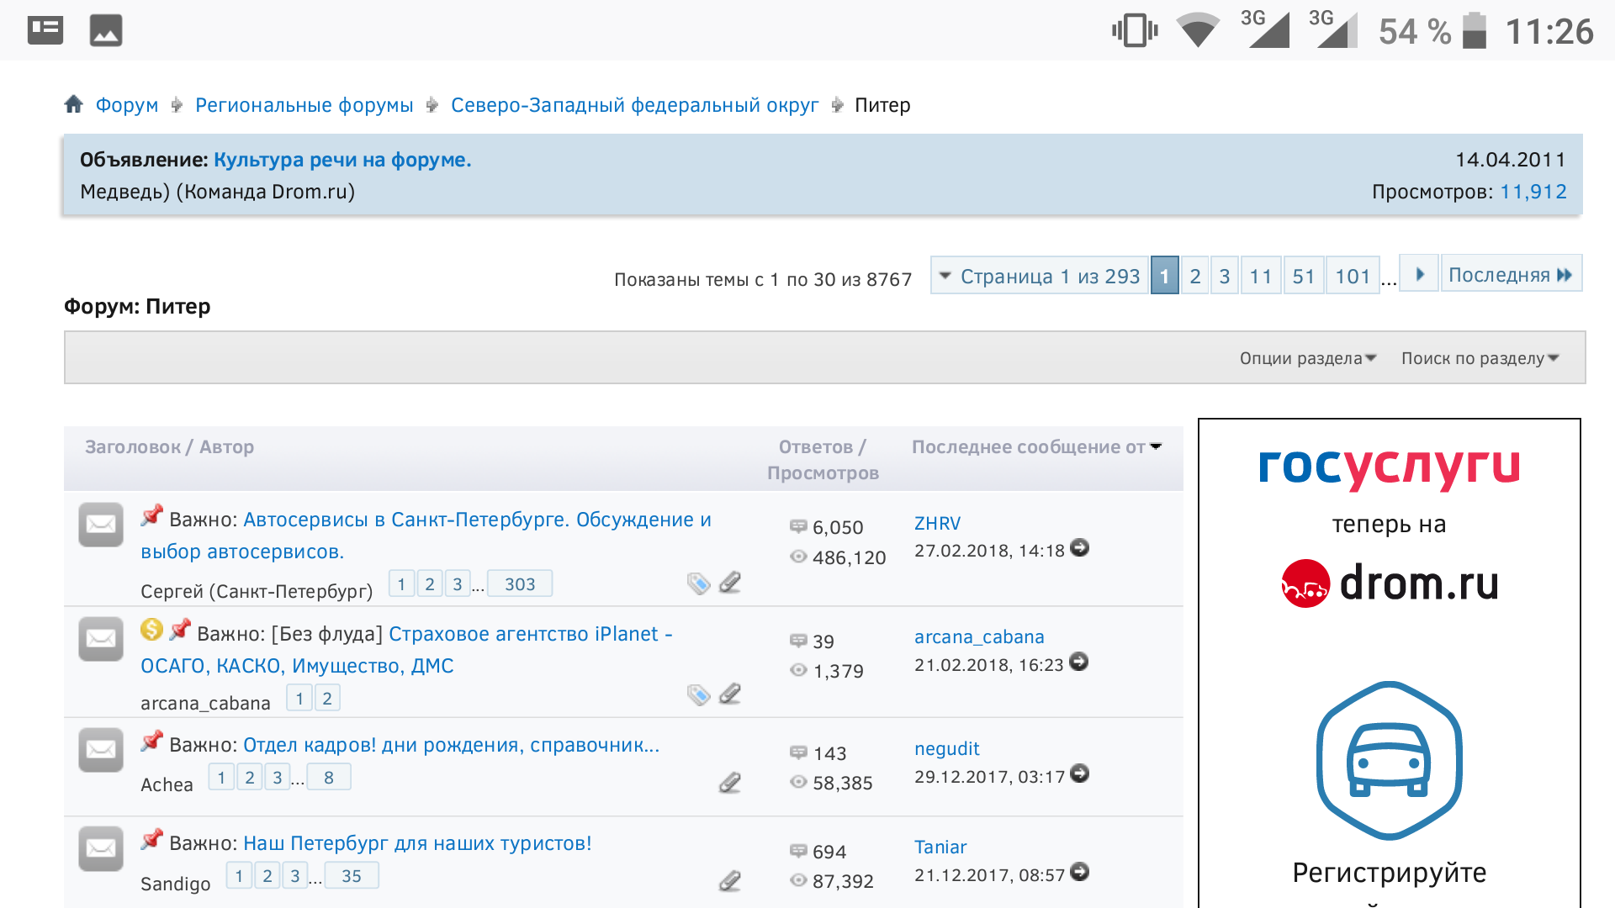The width and height of the screenshot is (1615, 908).
Task: Jump to page 51 in pagination
Action: (1303, 276)
